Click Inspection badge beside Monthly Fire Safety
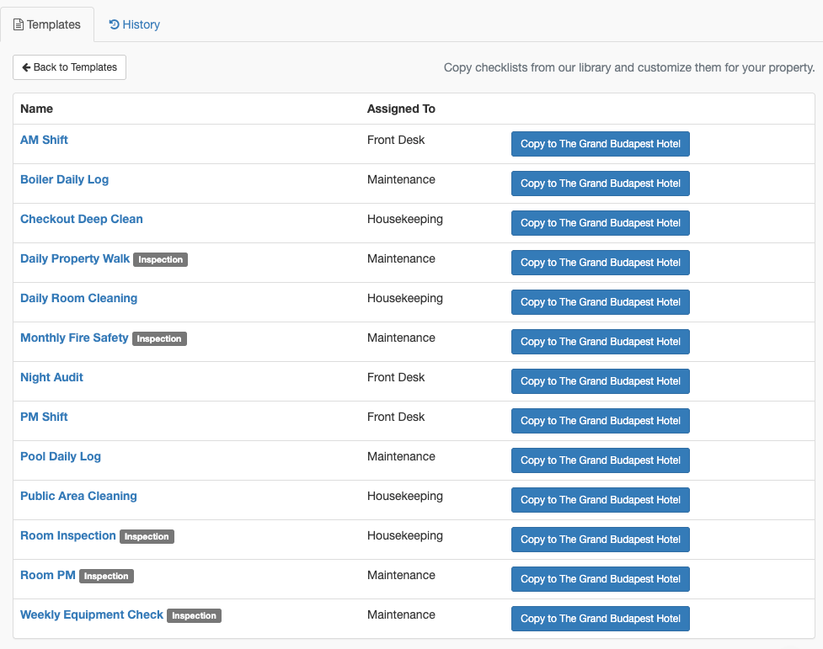Screen dimensions: 823x649 click(x=159, y=339)
